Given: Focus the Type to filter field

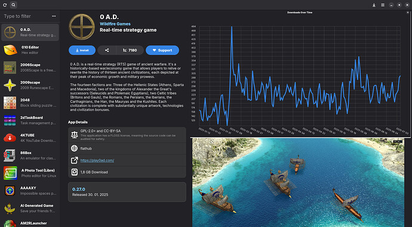Looking at the screenshot, I should 26,16.
